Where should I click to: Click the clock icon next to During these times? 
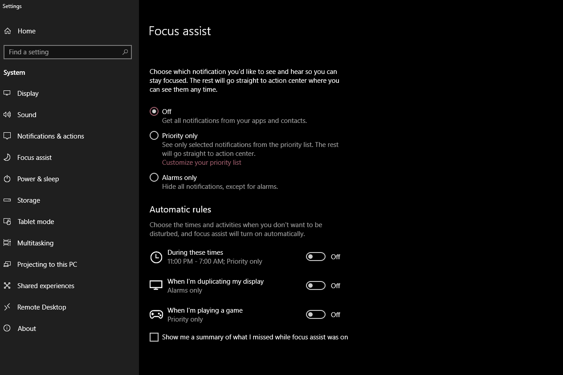click(x=156, y=257)
